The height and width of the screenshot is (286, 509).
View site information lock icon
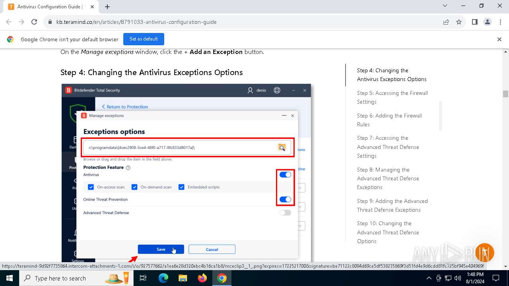pos(50,22)
